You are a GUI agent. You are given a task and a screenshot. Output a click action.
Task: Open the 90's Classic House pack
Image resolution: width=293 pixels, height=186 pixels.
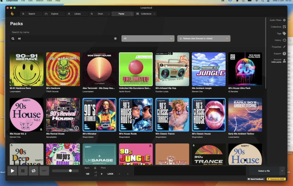click(209, 115)
